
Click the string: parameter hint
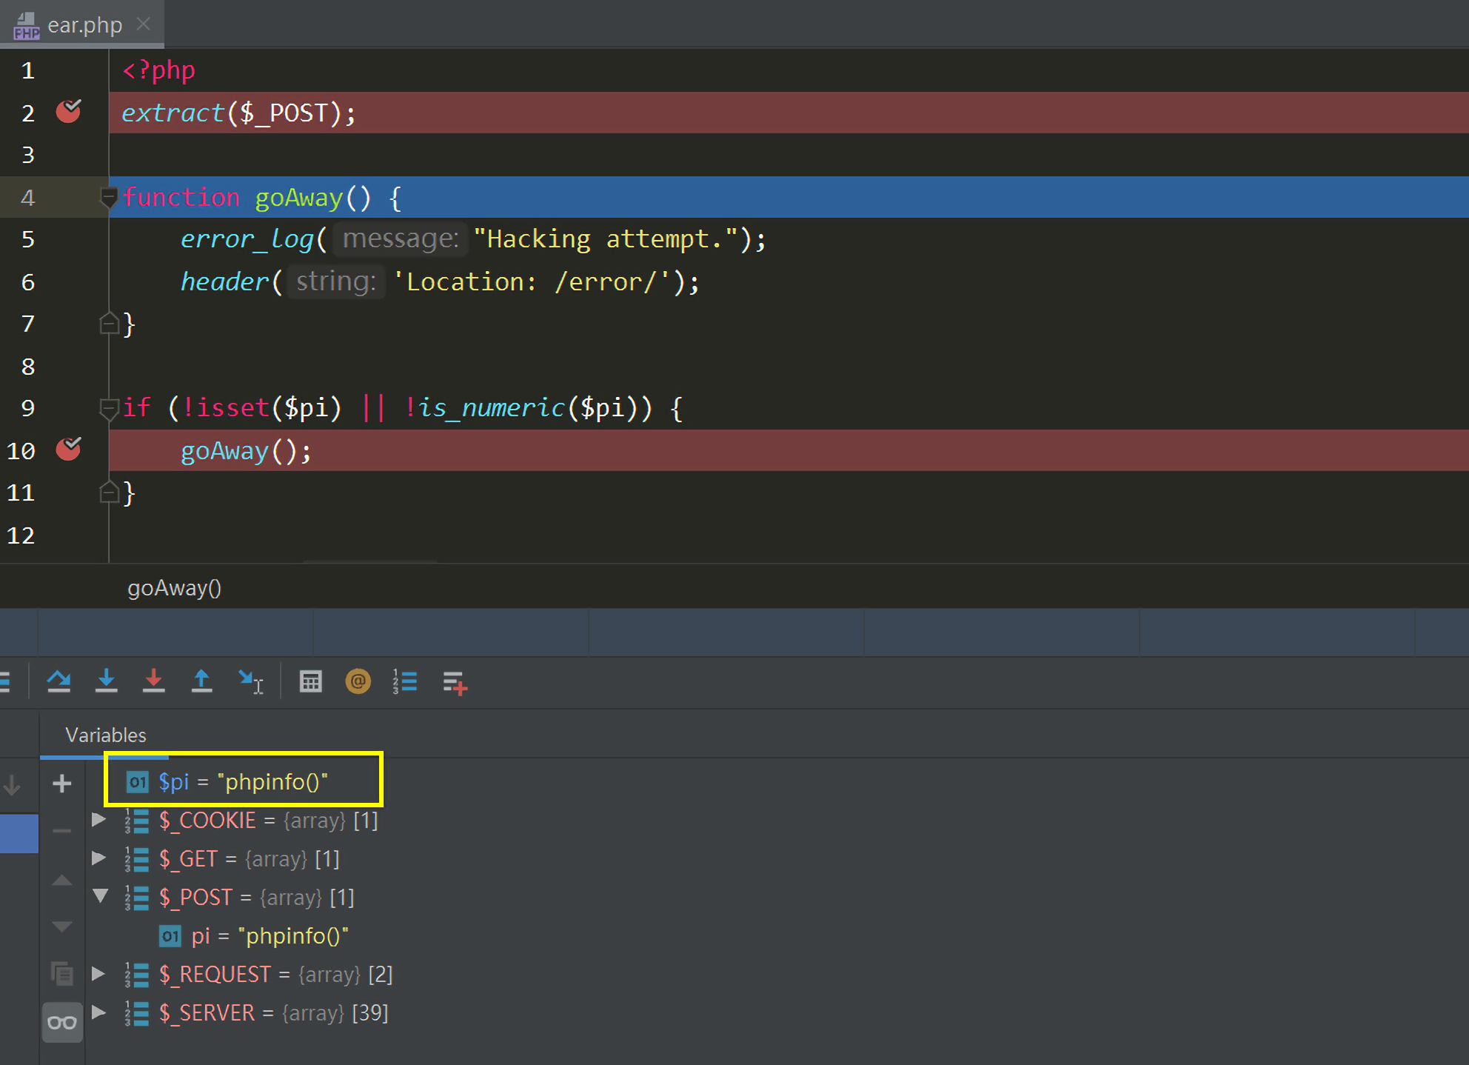(x=336, y=281)
